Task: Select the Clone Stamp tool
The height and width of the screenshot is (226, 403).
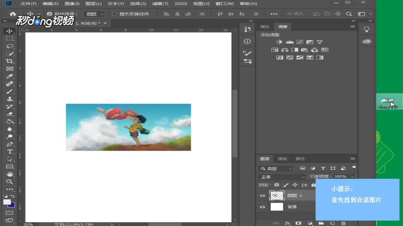Action: tap(9, 99)
